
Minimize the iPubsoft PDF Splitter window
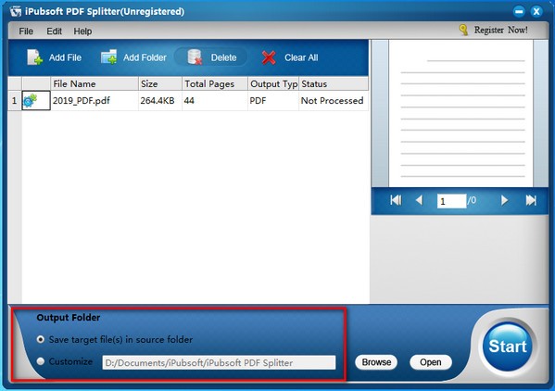pos(519,11)
